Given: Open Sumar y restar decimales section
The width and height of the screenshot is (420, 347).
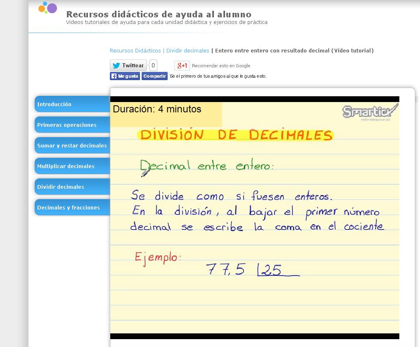Looking at the screenshot, I should (x=72, y=145).
